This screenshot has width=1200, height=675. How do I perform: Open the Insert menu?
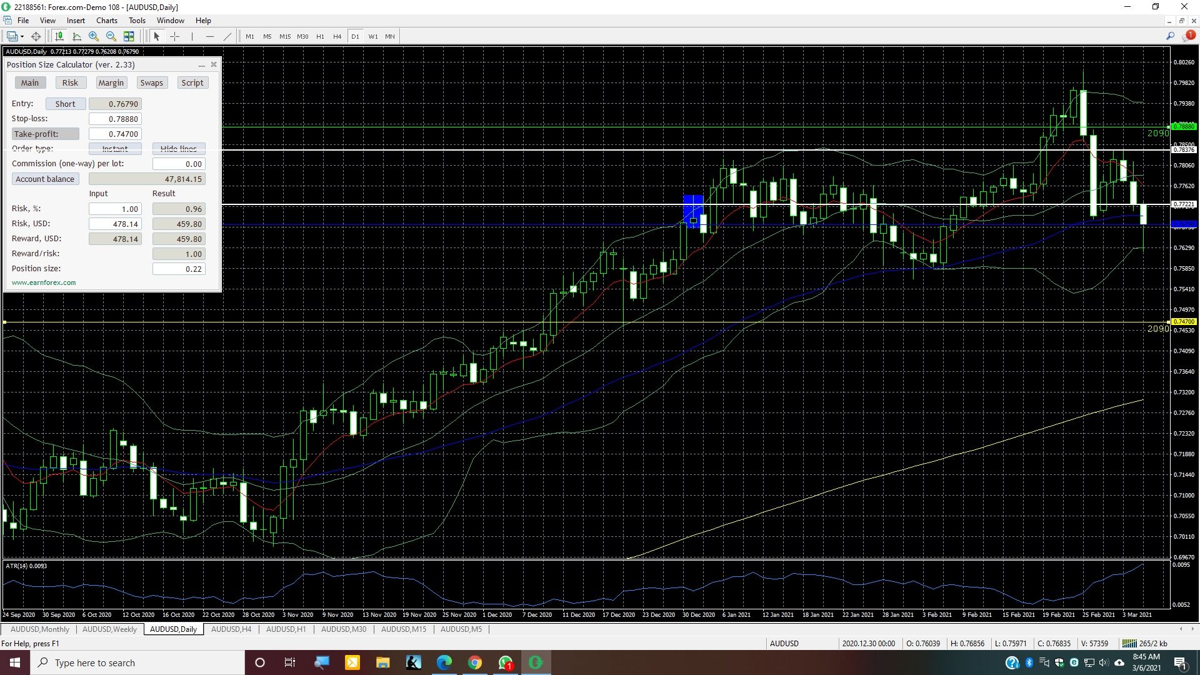point(76,20)
